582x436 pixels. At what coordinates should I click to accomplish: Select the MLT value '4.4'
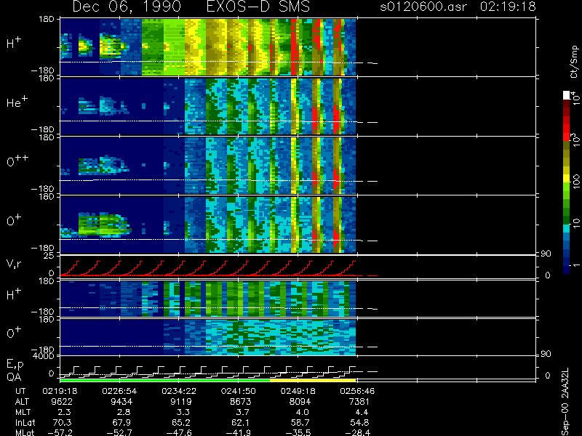click(361, 412)
